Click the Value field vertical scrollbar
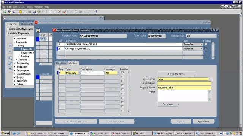 (210, 96)
